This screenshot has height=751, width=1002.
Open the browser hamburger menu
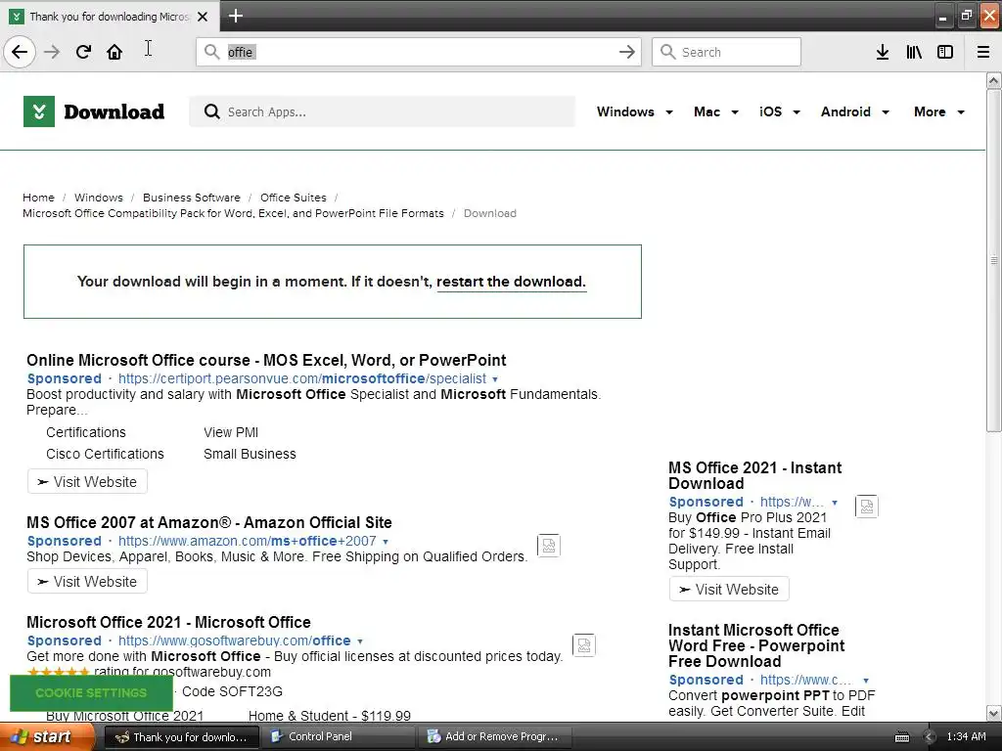tap(983, 52)
